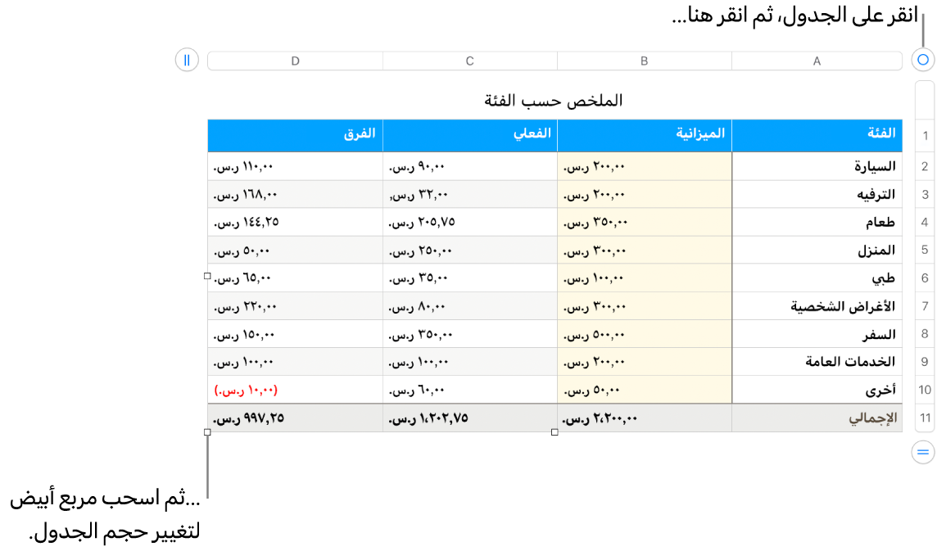Select row 6 header number

pos(925,278)
